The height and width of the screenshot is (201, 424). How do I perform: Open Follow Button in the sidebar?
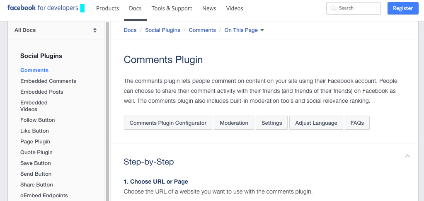[38, 120]
